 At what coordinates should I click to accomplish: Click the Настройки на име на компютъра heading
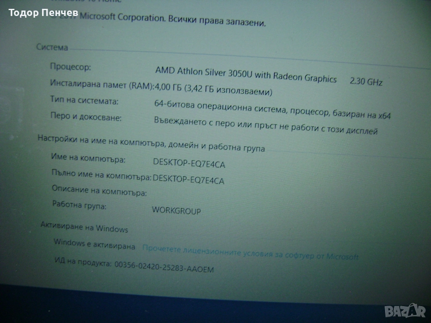[151, 143]
